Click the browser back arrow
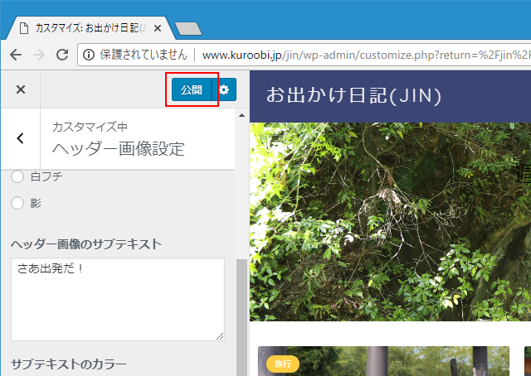531x376 pixels. (16, 55)
